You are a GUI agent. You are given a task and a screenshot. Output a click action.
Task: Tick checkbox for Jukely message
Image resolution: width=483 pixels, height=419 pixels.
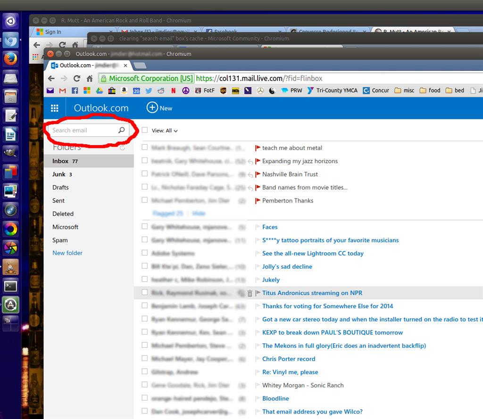pos(144,279)
